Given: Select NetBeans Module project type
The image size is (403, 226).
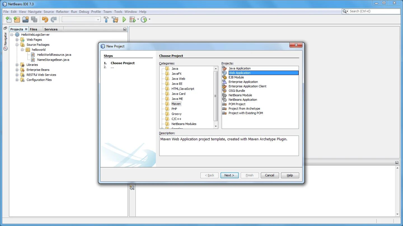Looking at the screenshot, I should 240,95.
